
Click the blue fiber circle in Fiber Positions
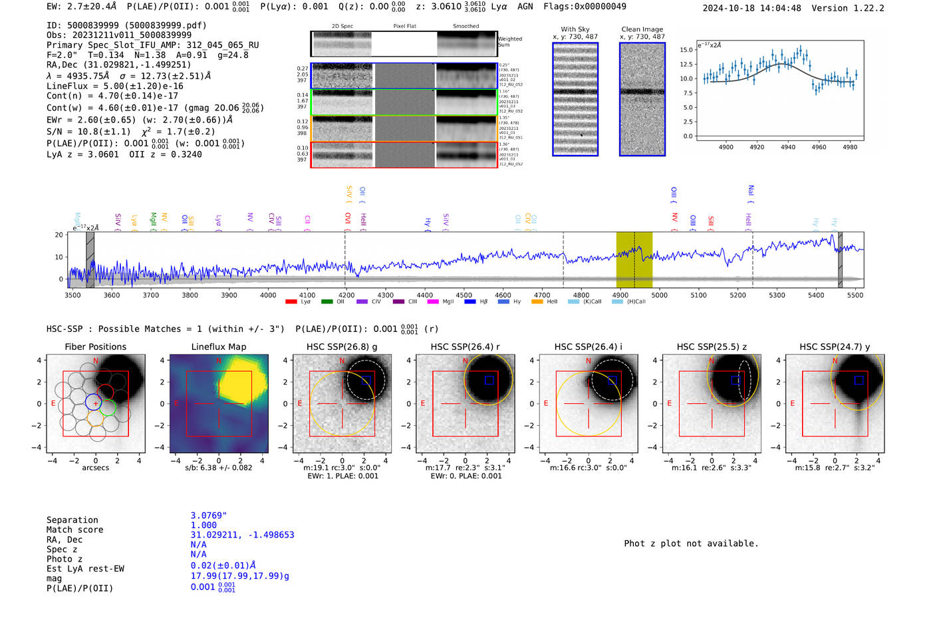click(x=93, y=401)
